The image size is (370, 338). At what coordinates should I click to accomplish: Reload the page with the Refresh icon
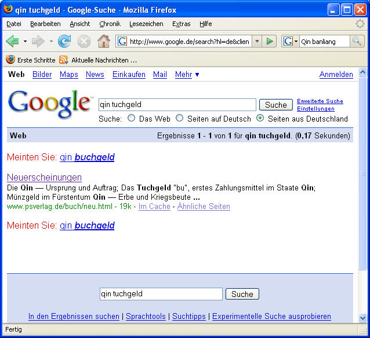point(64,41)
